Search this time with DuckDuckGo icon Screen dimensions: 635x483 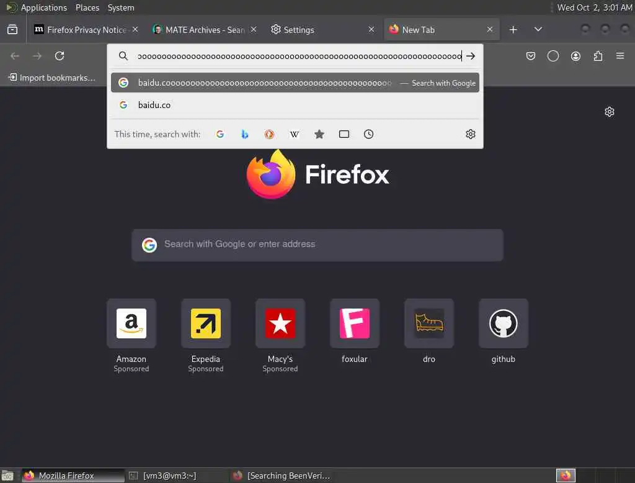[269, 134]
